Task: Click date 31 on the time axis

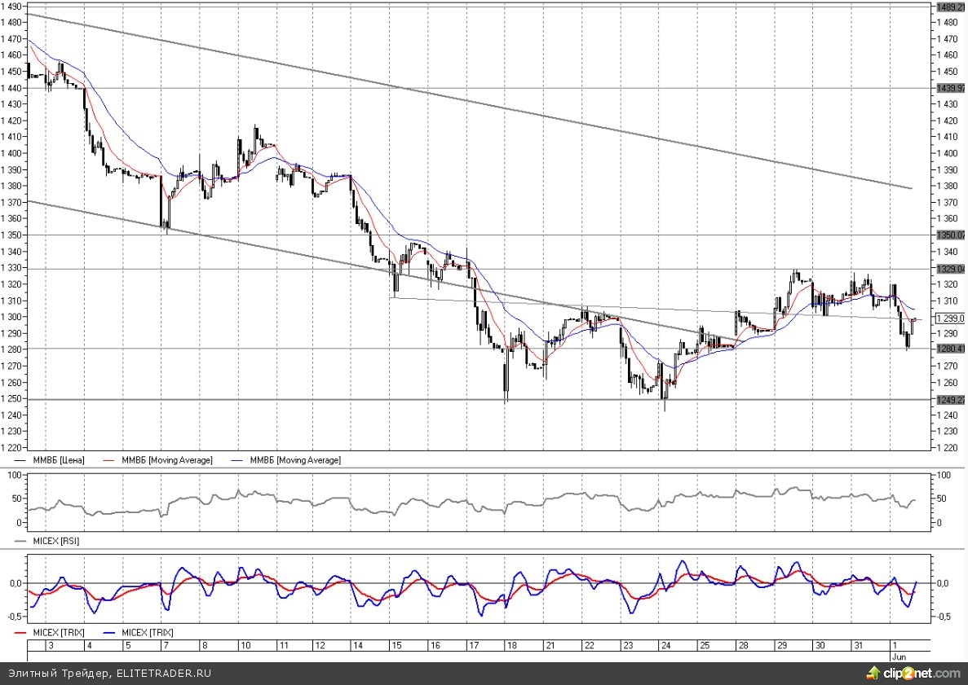Action: pyautogui.click(x=857, y=645)
